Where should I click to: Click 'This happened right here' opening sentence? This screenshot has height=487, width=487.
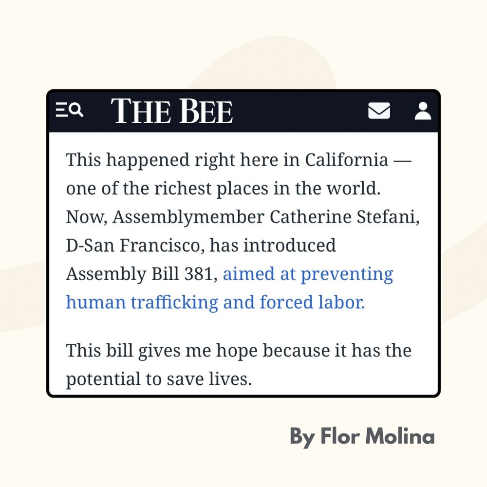(x=239, y=160)
